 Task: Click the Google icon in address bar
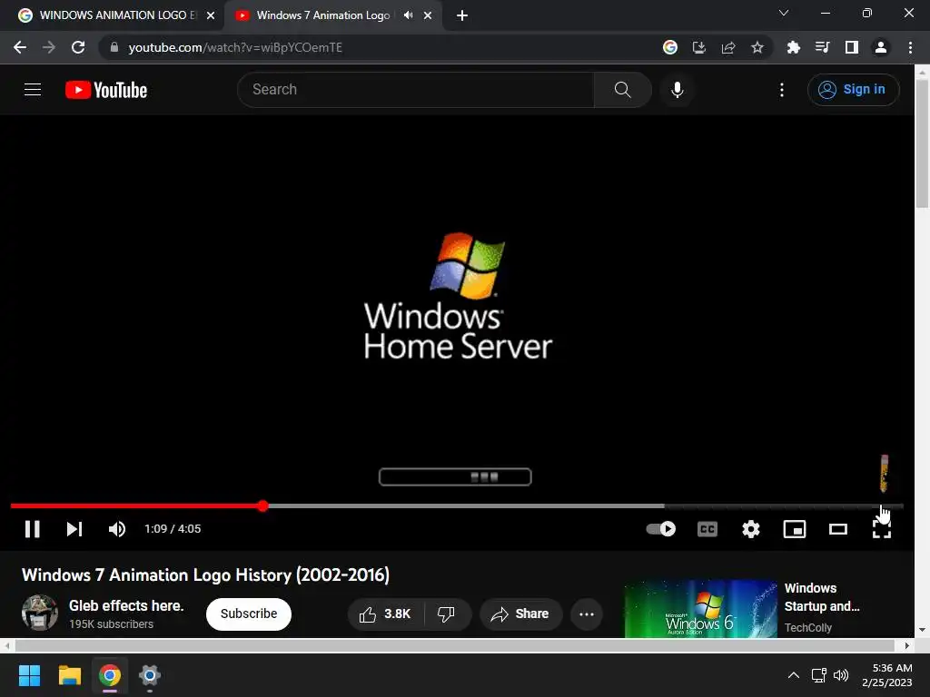click(670, 47)
